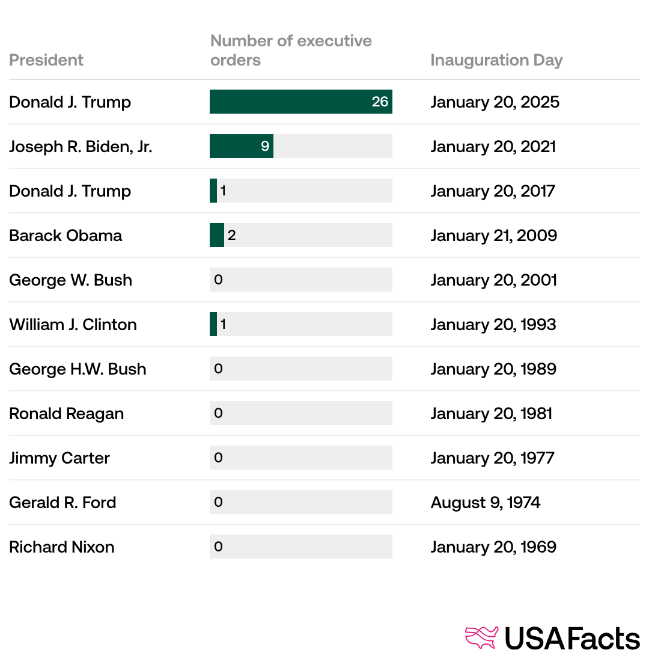Select the George W. Bush name
The width and height of the screenshot is (649, 659).
pyautogui.click(x=70, y=280)
